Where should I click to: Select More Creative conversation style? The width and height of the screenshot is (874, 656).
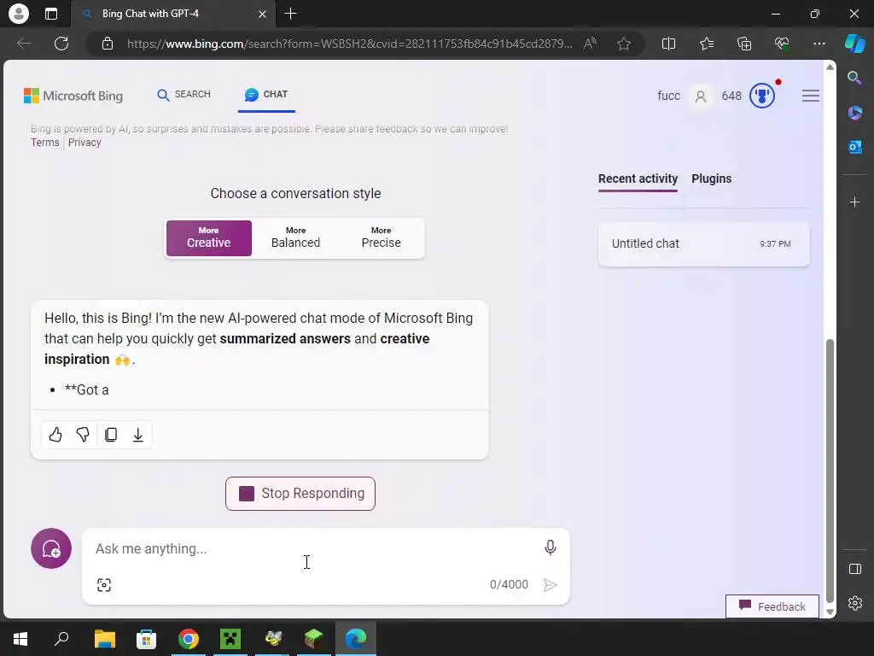coord(209,238)
